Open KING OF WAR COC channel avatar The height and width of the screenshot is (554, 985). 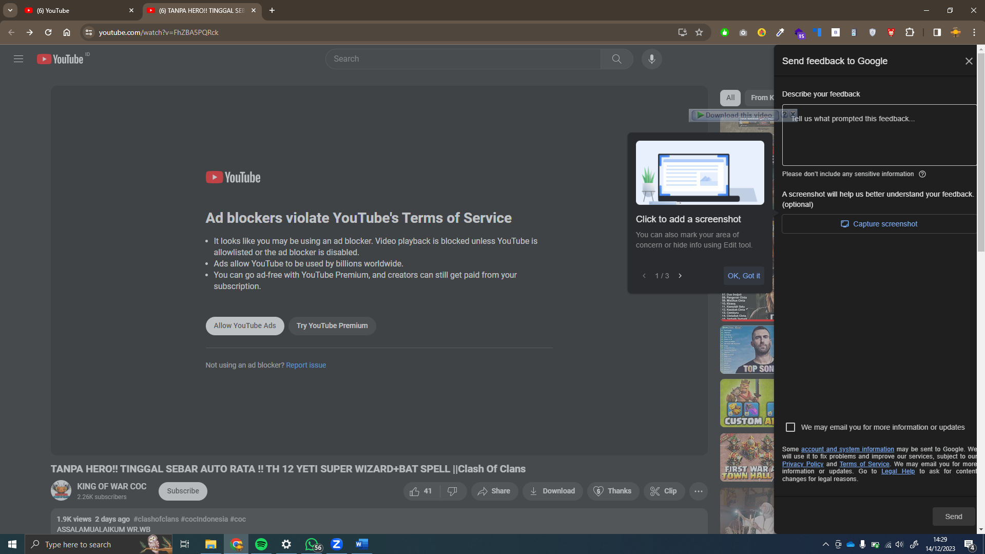(61, 490)
